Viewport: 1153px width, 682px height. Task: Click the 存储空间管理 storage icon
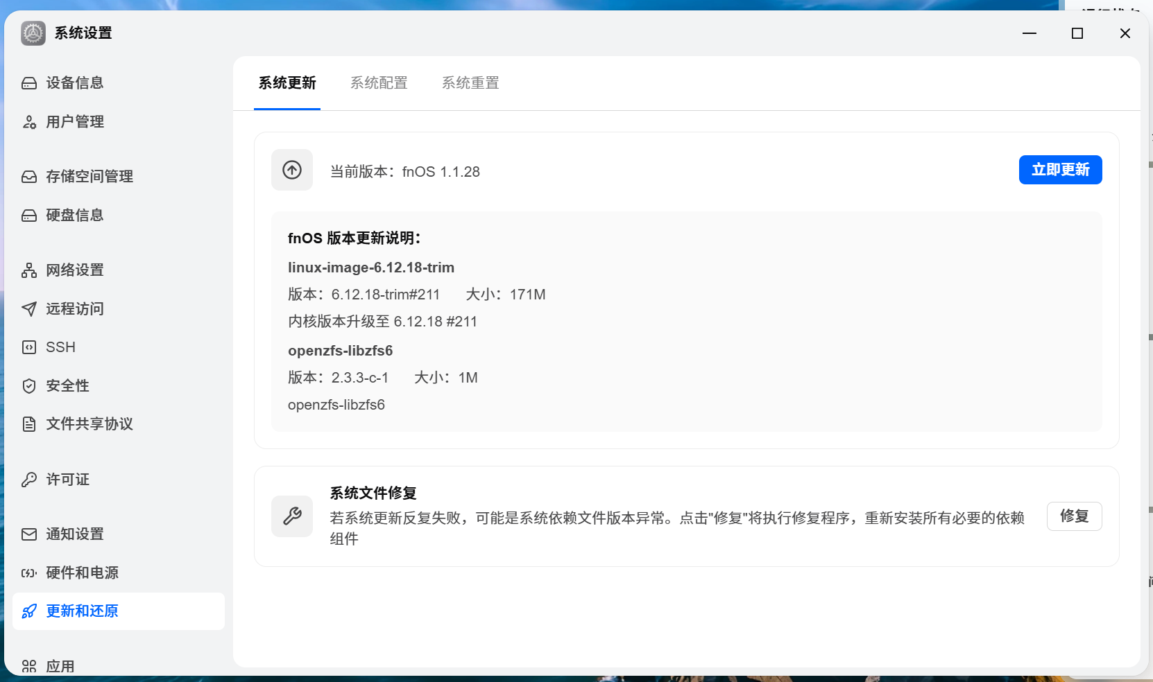[x=29, y=177]
